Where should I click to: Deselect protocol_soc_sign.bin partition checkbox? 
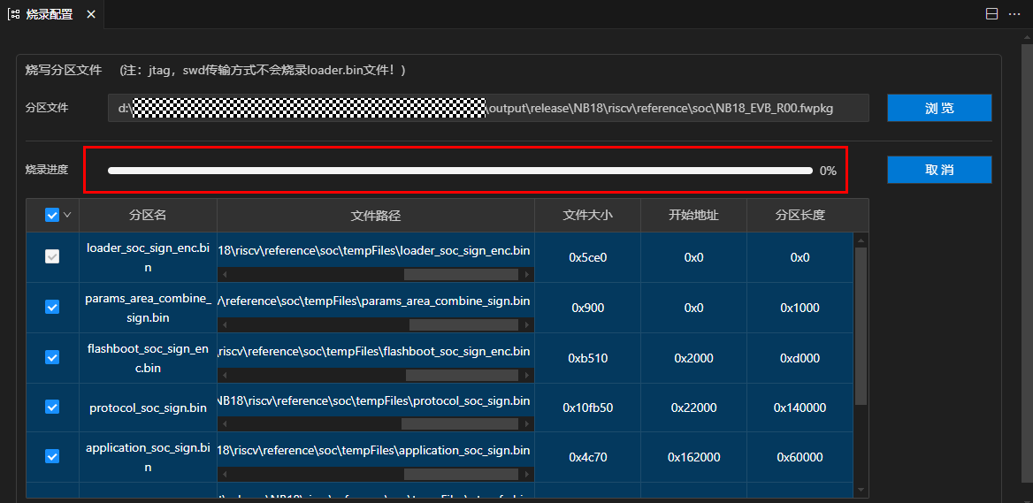(52, 407)
